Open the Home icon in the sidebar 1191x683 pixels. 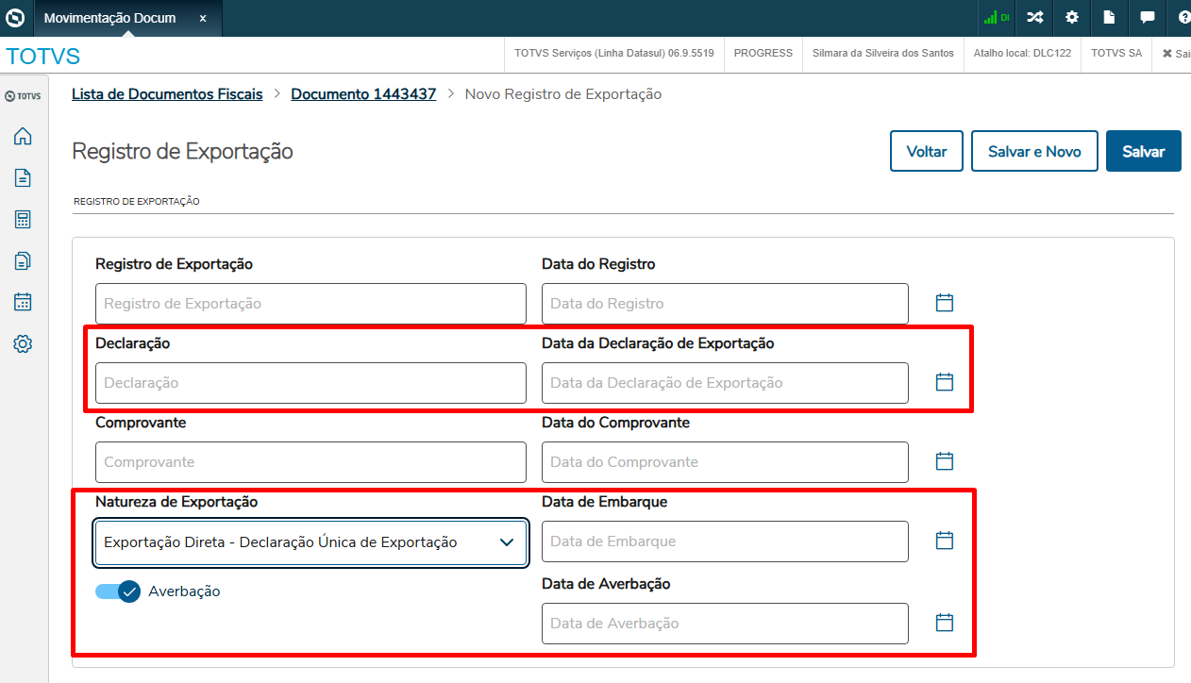(23, 137)
